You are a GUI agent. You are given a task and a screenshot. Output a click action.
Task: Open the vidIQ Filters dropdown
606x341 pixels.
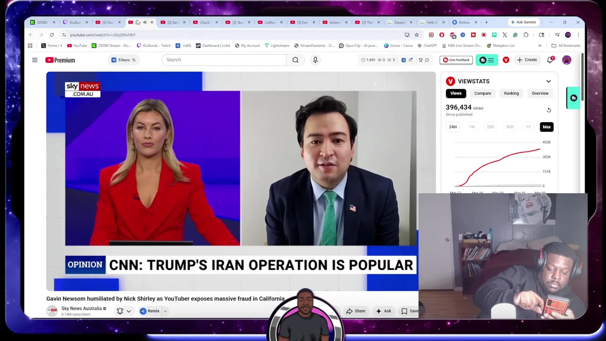pos(123,60)
